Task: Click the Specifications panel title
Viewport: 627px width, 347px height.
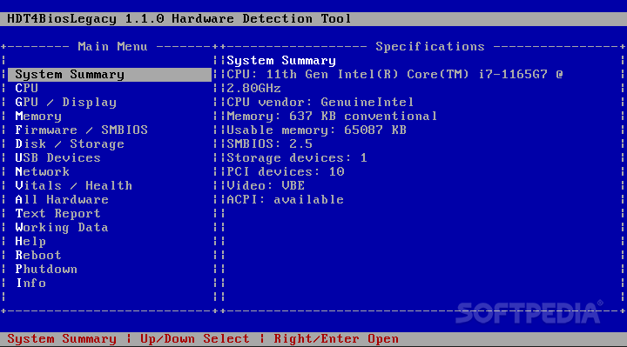Action: pos(430,47)
